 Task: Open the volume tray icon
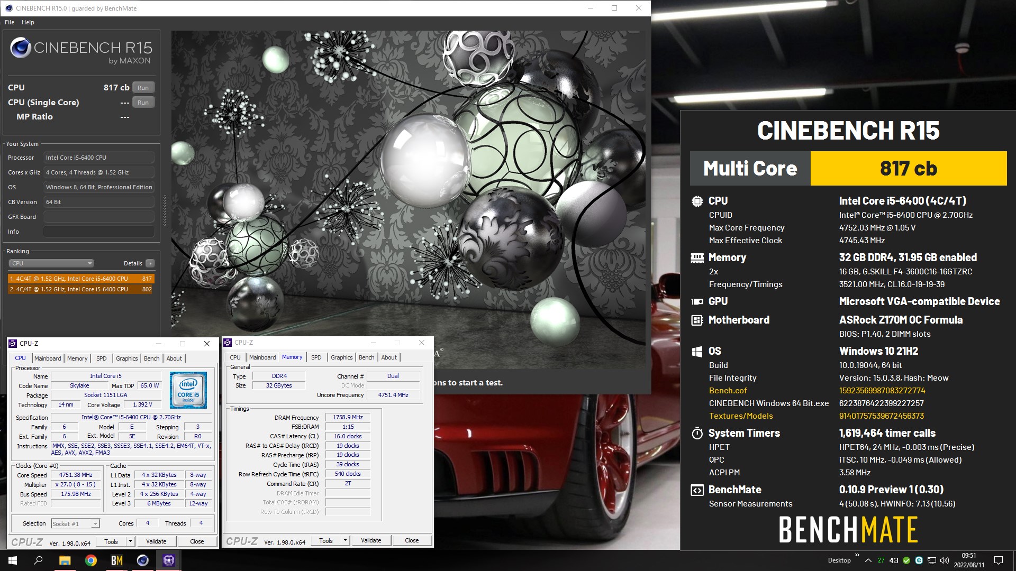945,560
